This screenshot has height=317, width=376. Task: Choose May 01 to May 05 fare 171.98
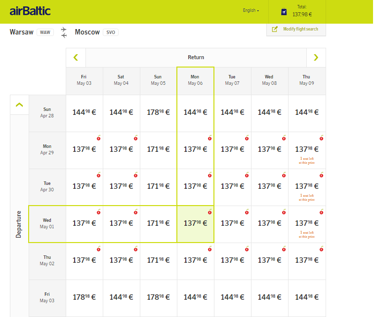(158, 224)
